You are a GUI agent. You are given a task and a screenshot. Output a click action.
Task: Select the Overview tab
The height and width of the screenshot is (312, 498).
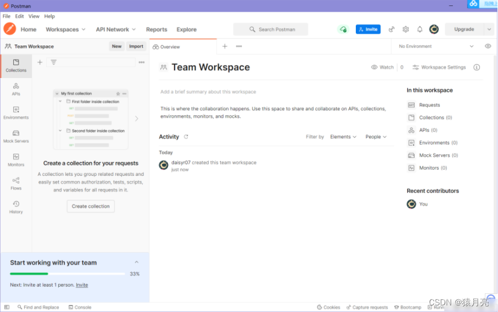(183, 47)
